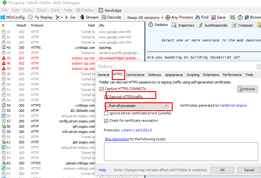The width and height of the screenshot is (261, 178).
Task: Select session 43 JSON icon
Action: click(4, 48)
